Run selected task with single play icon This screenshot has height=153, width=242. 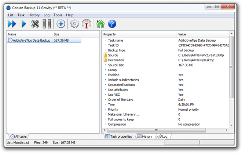tap(23, 24)
